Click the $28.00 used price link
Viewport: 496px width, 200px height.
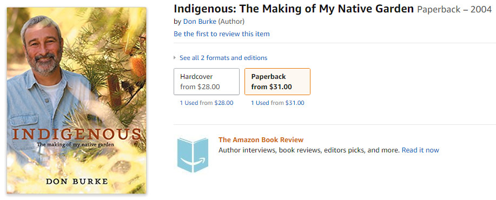(x=223, y=103)
